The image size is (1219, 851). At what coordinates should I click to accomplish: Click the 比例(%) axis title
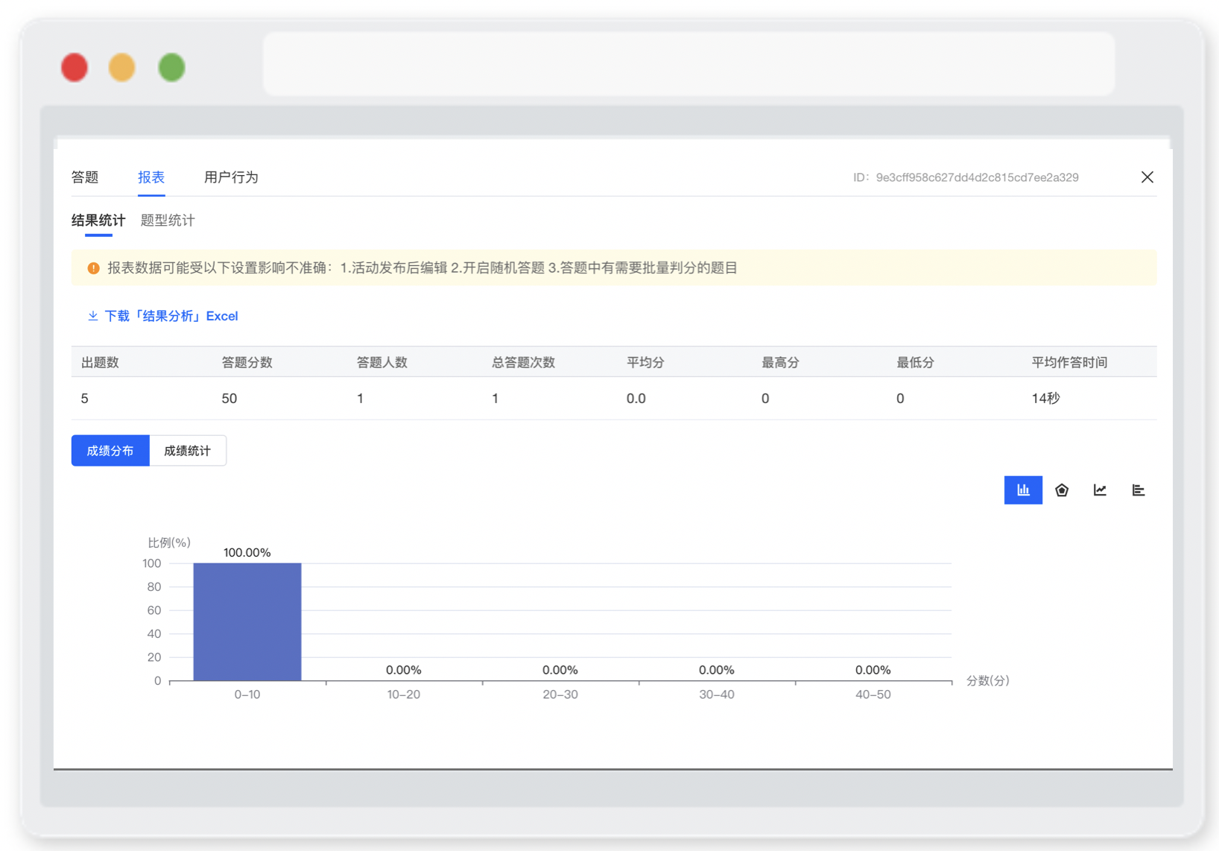click(169, 542)
